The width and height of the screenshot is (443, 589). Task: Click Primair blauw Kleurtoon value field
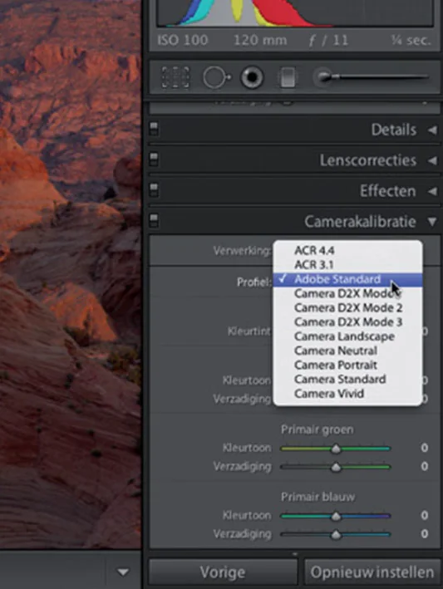tap(424, 515)
